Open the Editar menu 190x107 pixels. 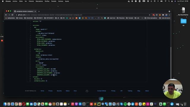click(21, 1)
